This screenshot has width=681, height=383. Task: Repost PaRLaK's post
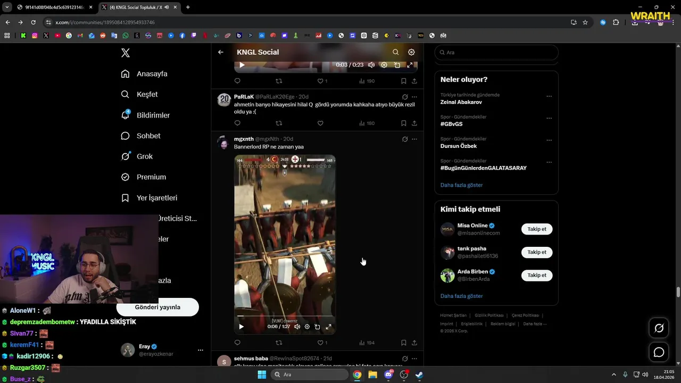[279, 123]
